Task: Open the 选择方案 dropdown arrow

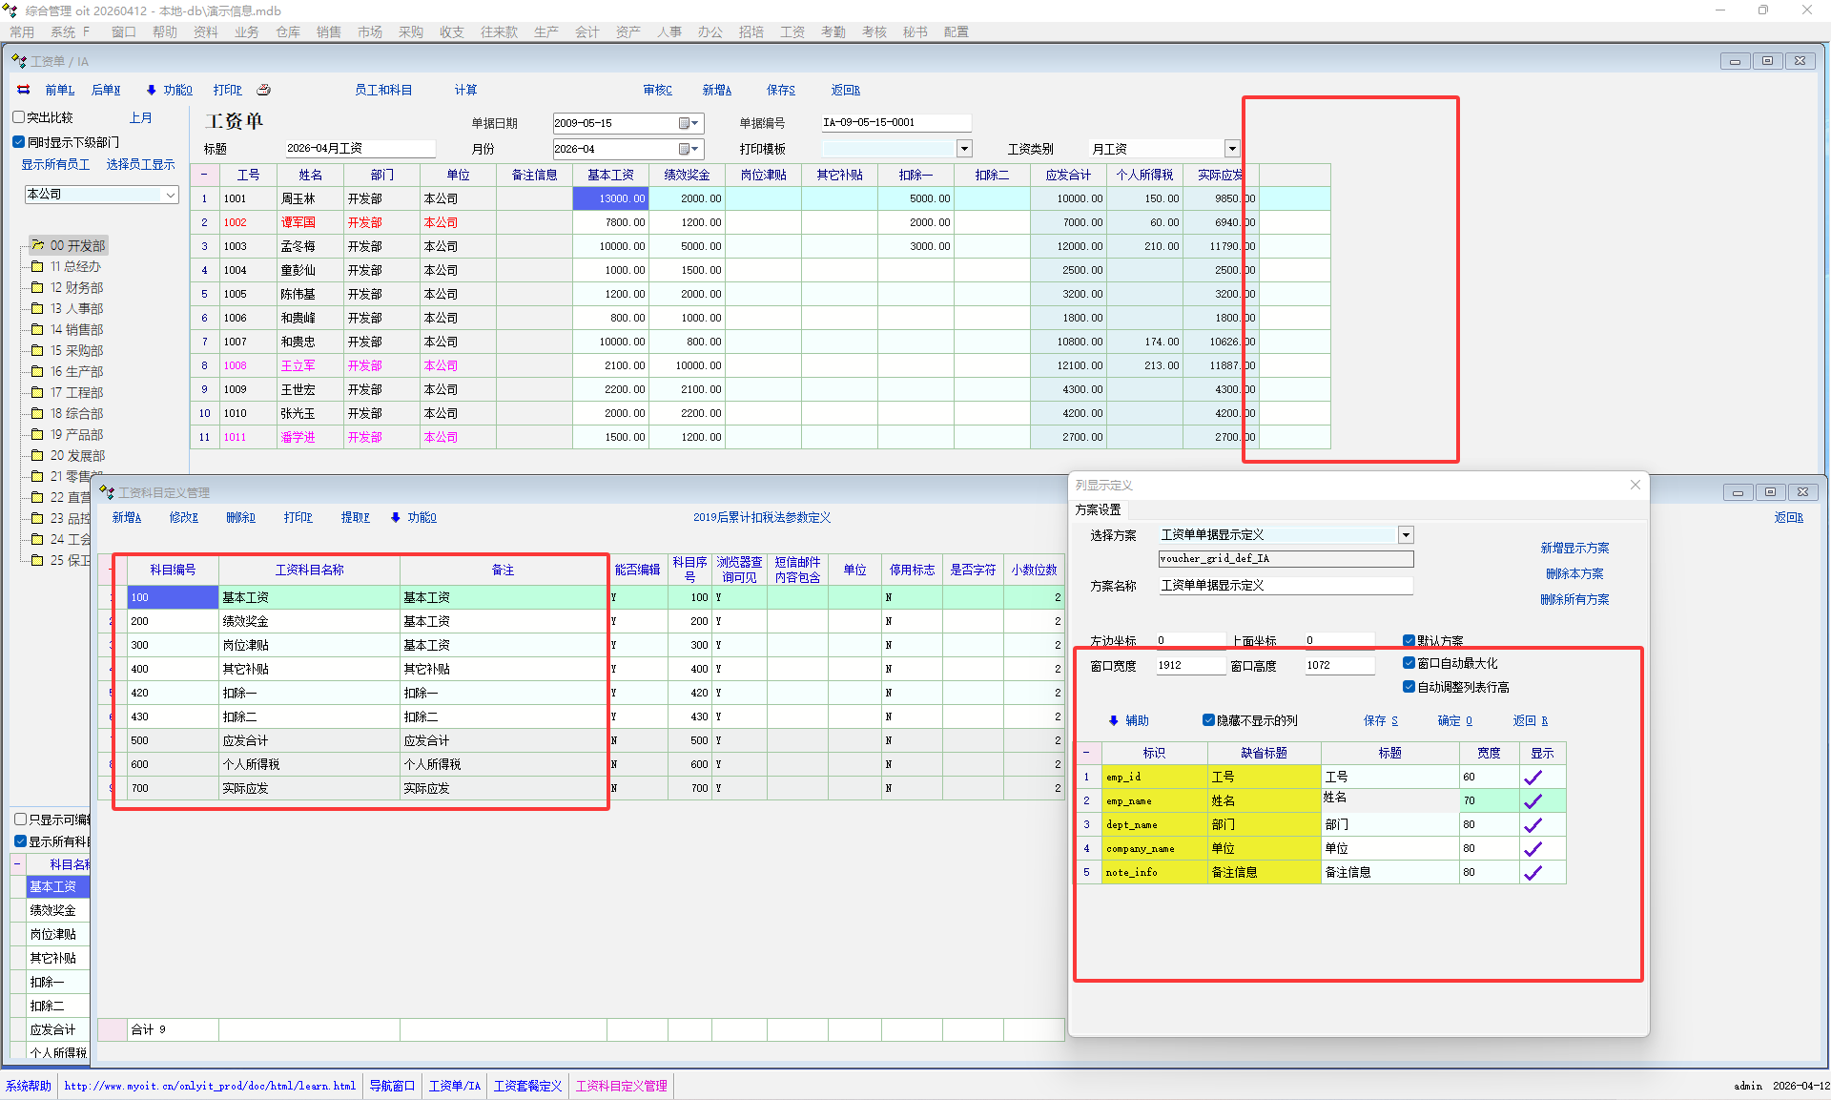Action: click(1406, 535)
